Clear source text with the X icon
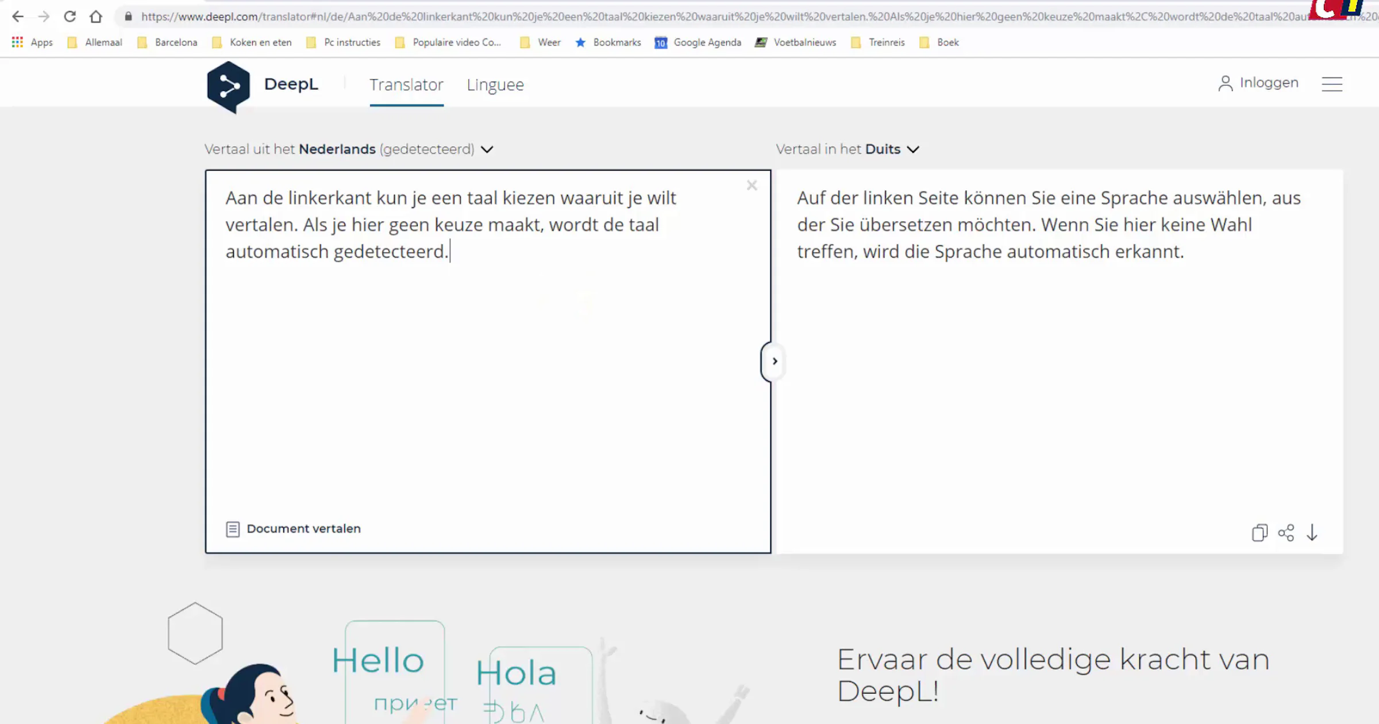This screenshot has height=724, width=1379. click(752, 185)
